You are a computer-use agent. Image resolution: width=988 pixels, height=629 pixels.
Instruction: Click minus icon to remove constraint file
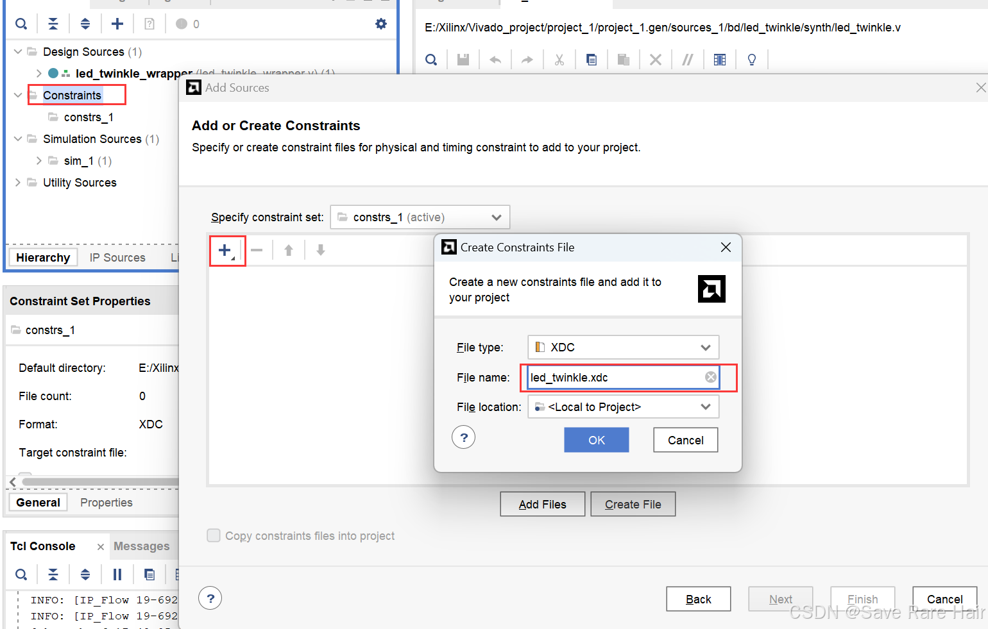pyautogui.click(x=257, y=250)
